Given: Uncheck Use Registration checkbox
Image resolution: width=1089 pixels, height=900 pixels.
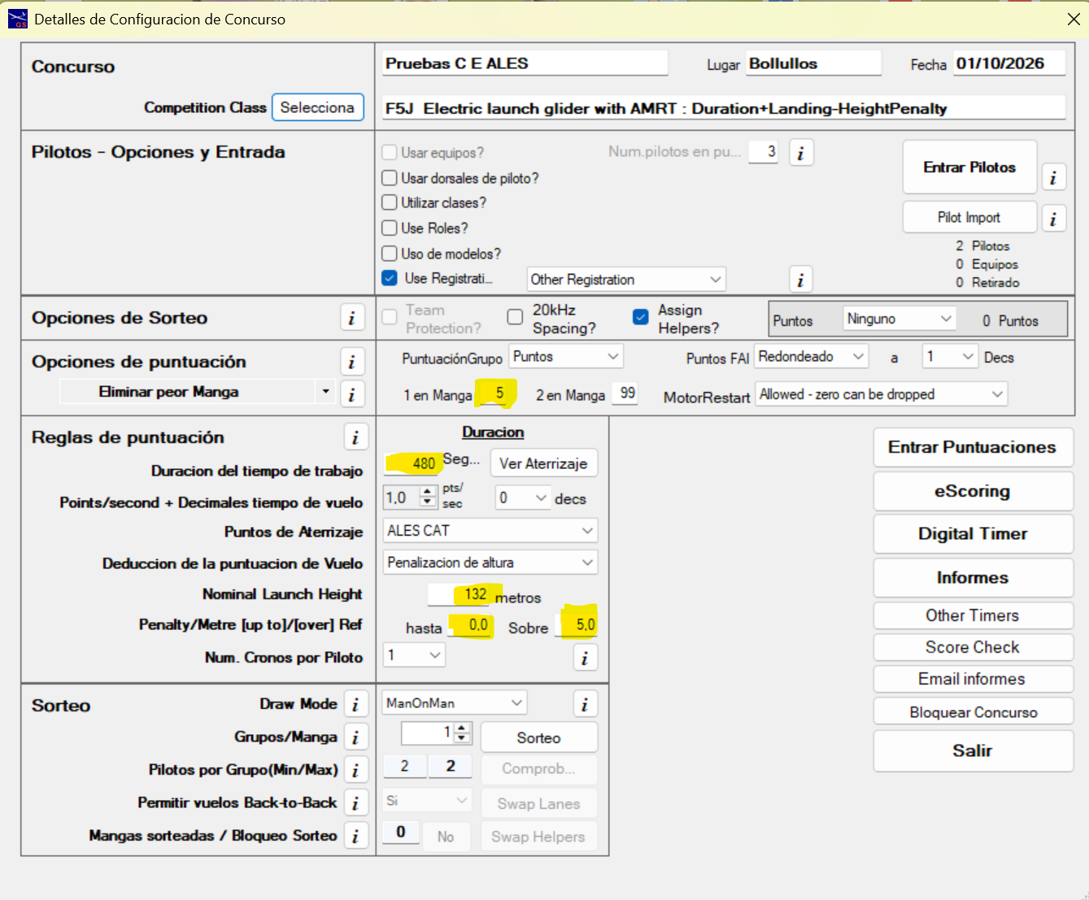Looking at the screenshot, I should click(390, 278).
